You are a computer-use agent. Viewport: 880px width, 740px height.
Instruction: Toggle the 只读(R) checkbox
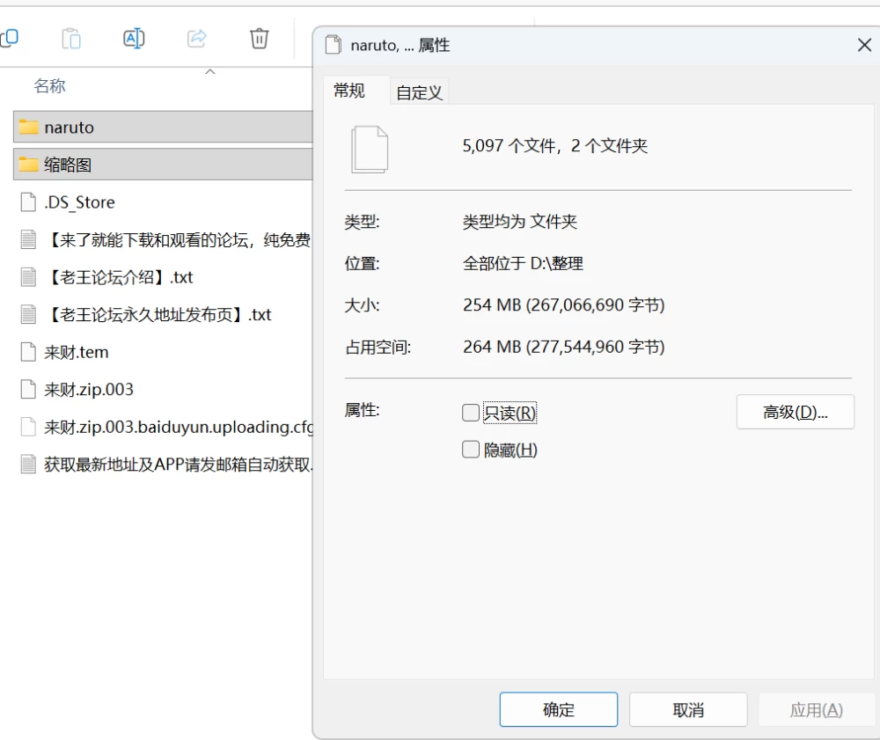pyautogui.click(x=470, y=413)
